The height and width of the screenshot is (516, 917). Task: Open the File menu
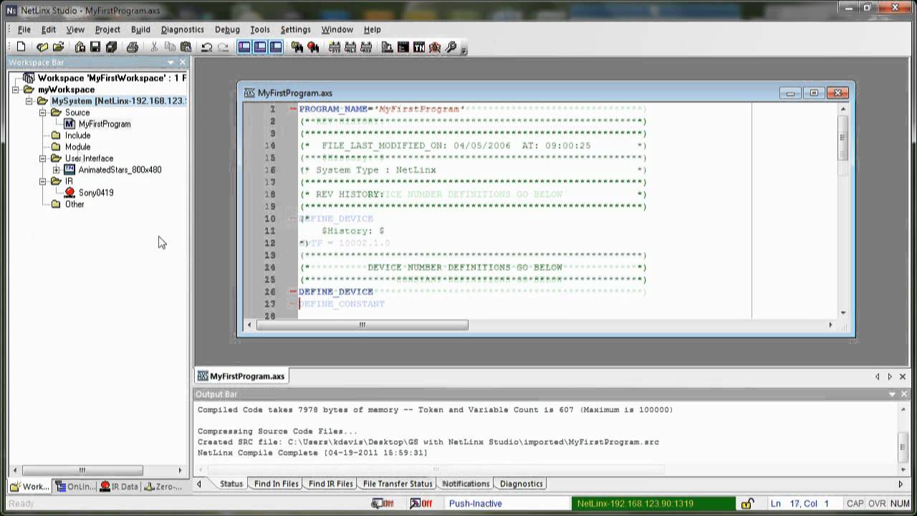tap(24, 29)
